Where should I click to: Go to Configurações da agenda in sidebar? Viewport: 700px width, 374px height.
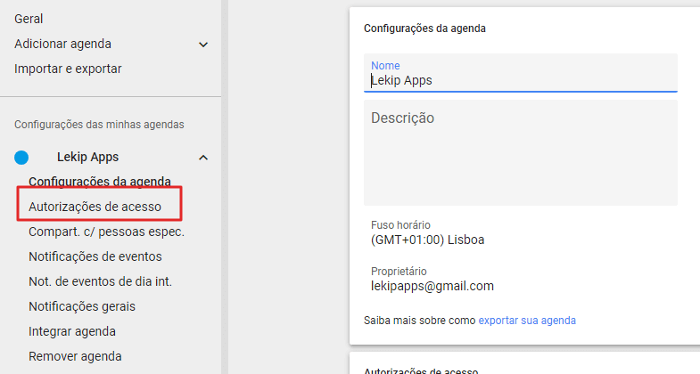[x=100, y=182]
